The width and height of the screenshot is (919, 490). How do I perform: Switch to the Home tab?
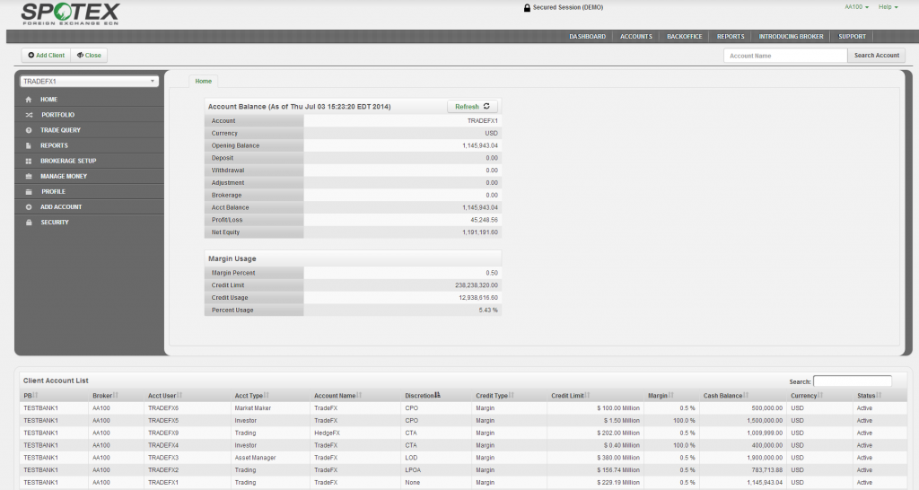coord(203,81)
